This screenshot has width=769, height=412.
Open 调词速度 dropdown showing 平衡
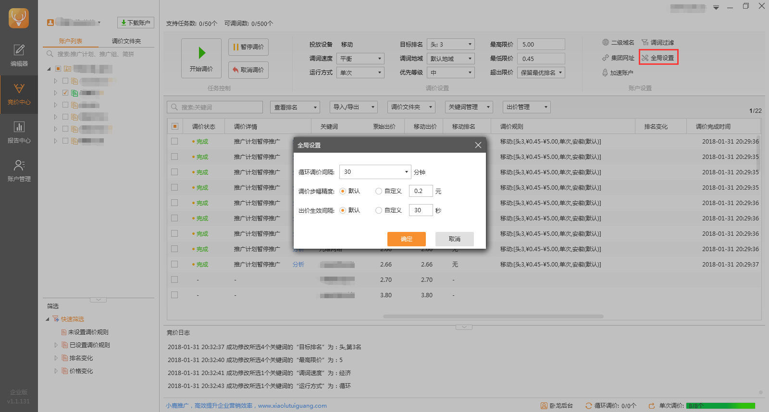tap(360, 59)
